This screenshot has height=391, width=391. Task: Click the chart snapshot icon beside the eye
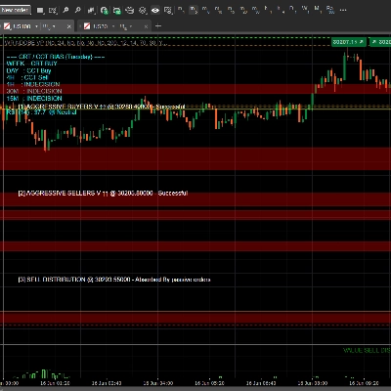(168, 11)
